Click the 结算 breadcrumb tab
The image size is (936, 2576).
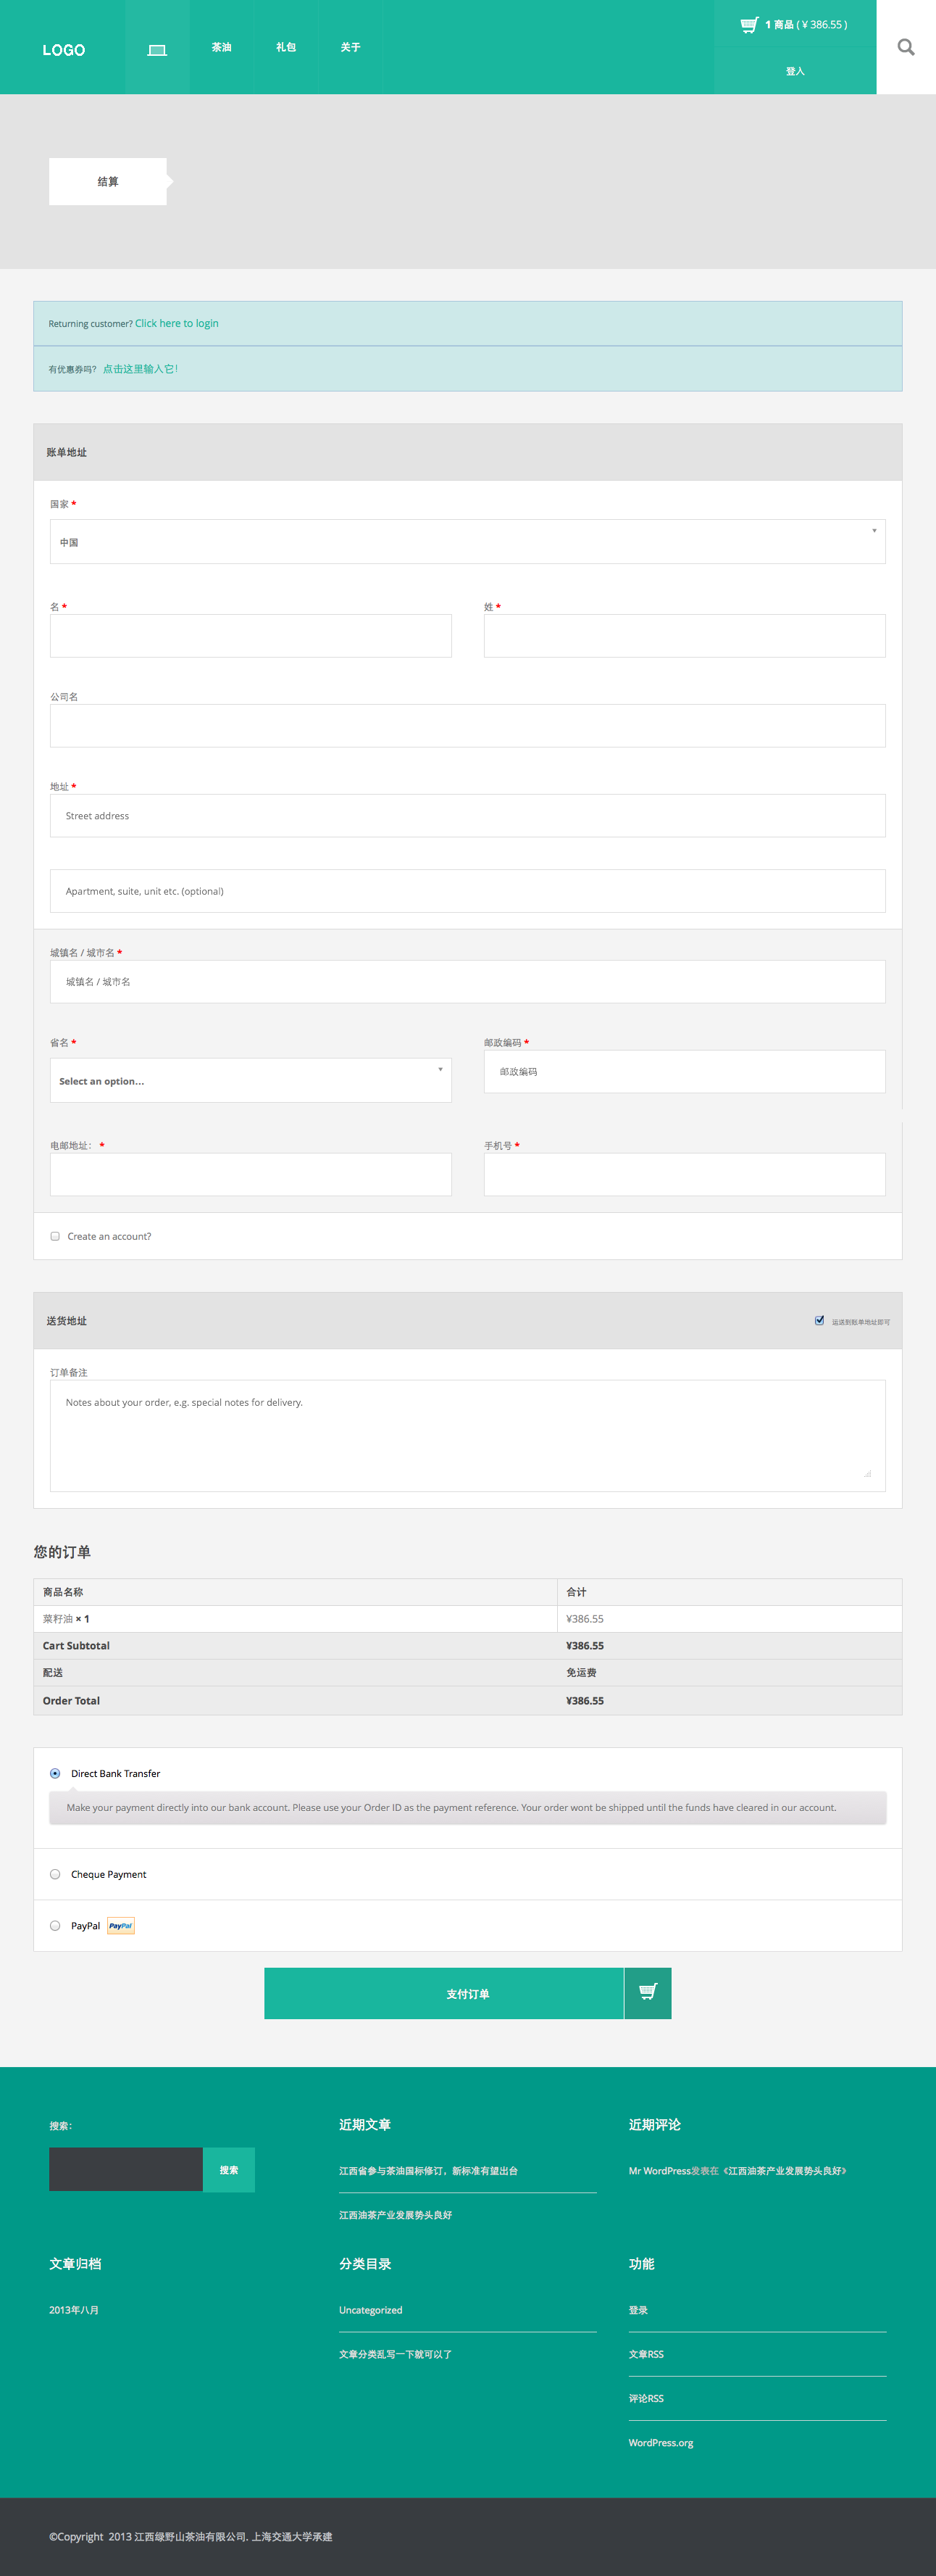point(108,181)
